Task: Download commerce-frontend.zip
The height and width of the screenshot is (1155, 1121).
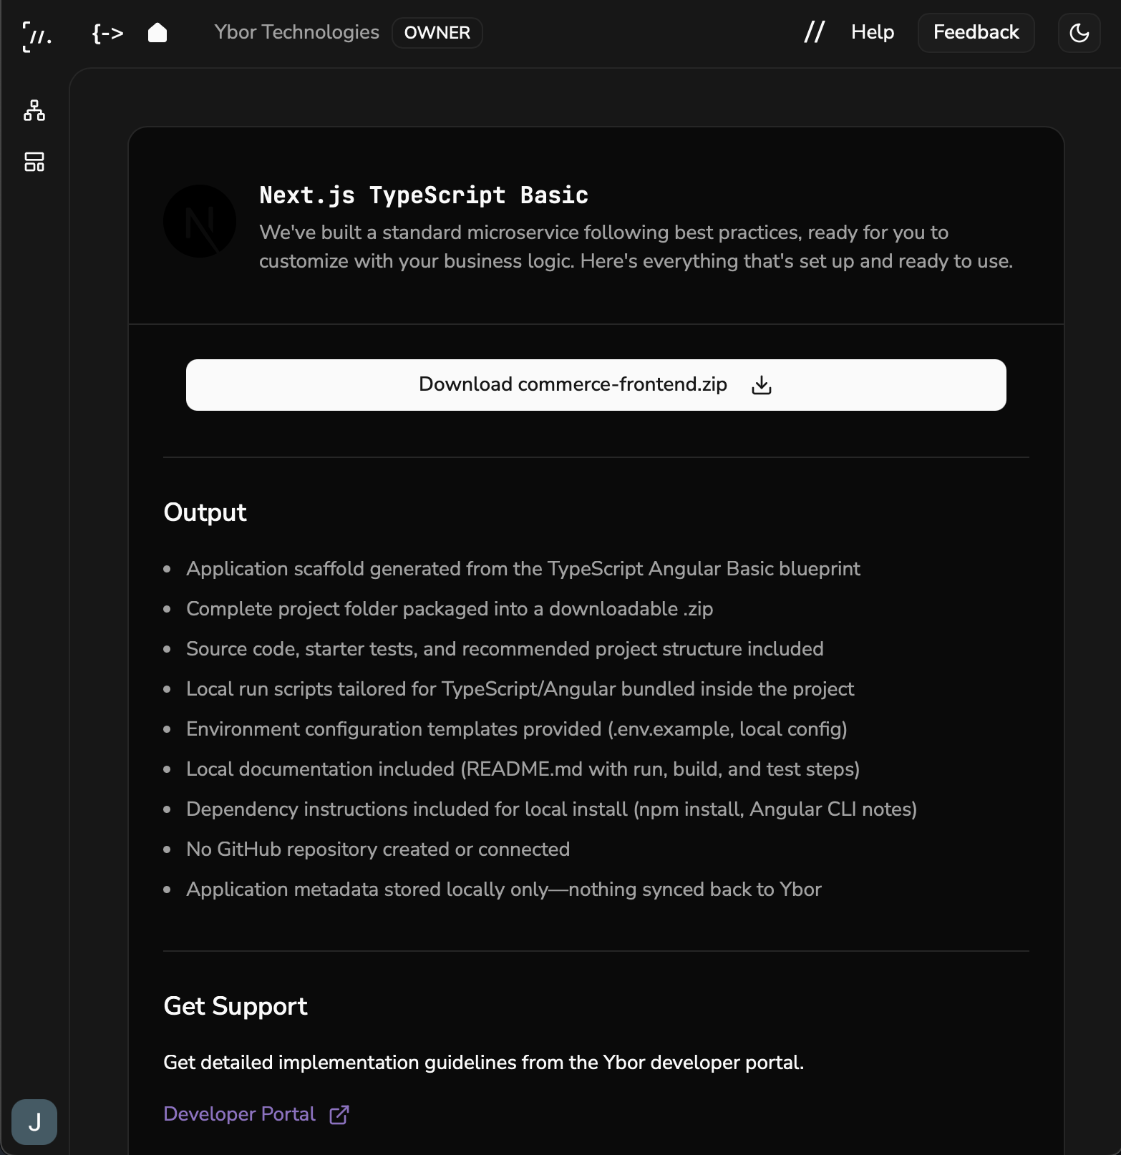Action: click(596, 384)
